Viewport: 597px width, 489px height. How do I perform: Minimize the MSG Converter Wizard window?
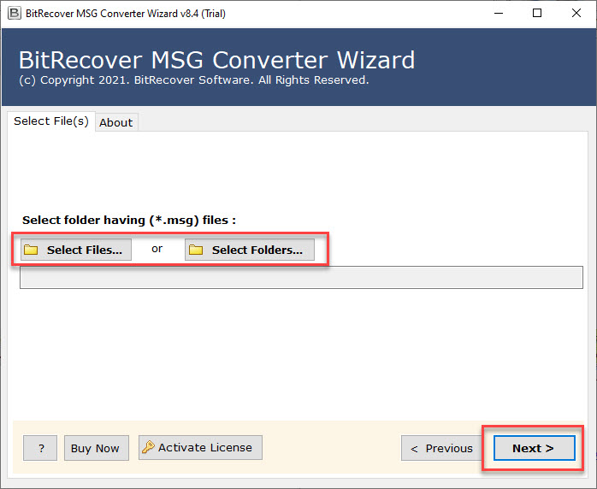(499, 14)
